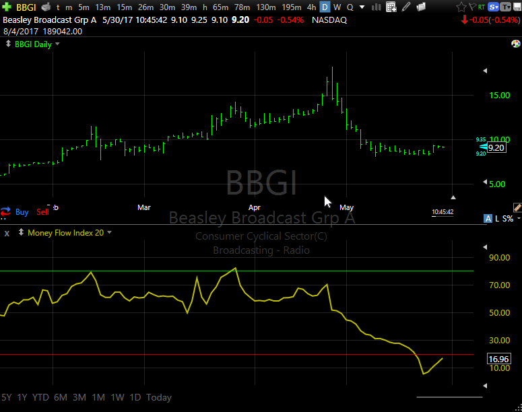Select the 6M range
Image resolution: width=522 pixels, height=412 pixels.
(x=60, y=397)
